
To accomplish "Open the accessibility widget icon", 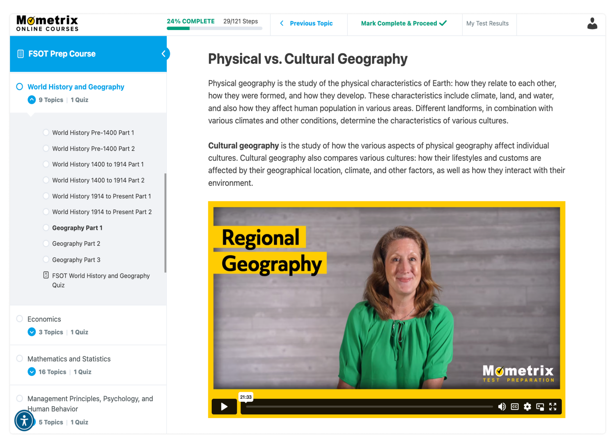I will 24,420.
